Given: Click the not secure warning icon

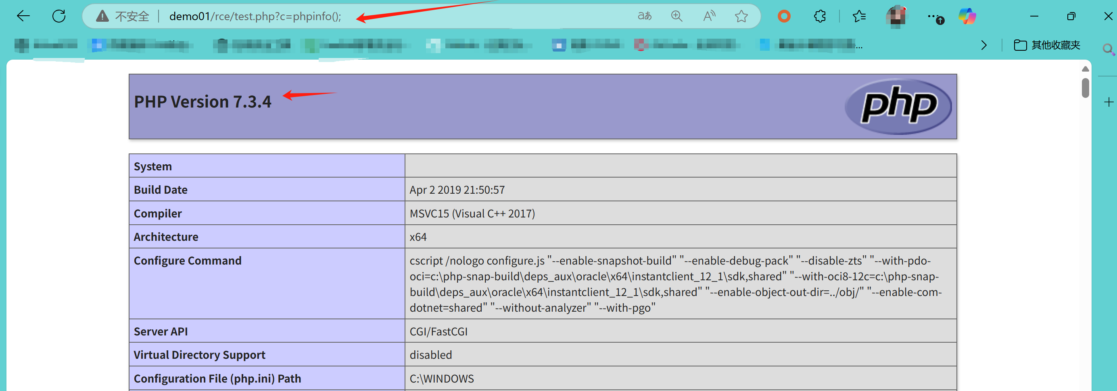Looking at the screenshot, I should [x=102, y=17].
